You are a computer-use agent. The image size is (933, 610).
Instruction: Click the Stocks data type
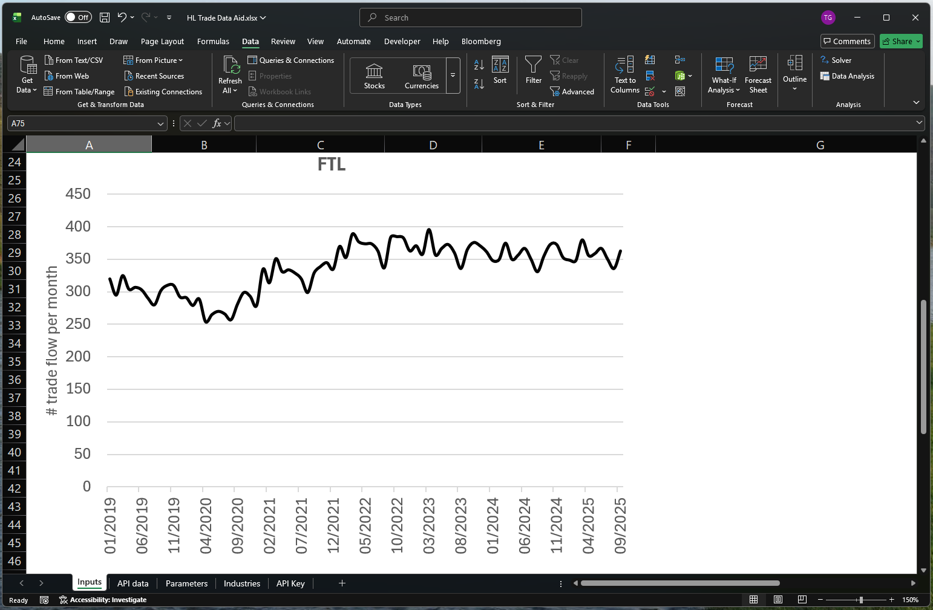[375, 74]
